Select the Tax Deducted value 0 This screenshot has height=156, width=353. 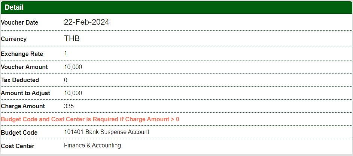point(66,80)
